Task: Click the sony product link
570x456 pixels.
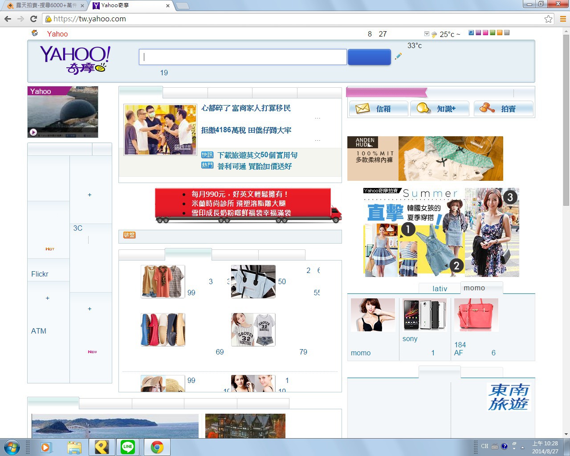Action: 410,338
